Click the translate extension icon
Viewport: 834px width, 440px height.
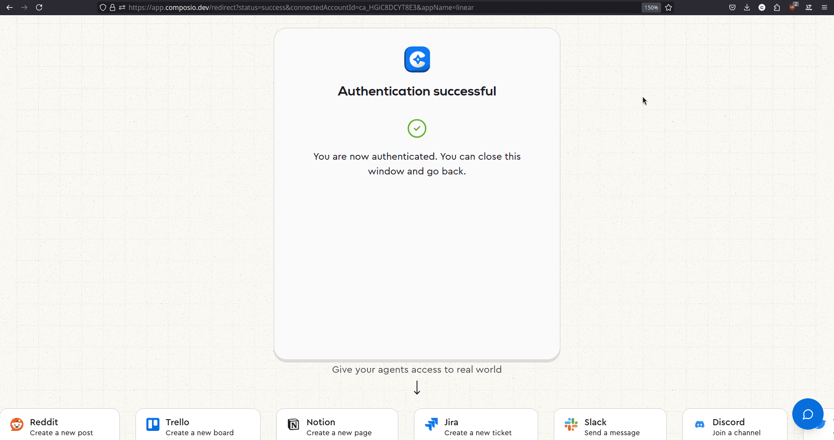pyautogui.click(x=809, y=7)
